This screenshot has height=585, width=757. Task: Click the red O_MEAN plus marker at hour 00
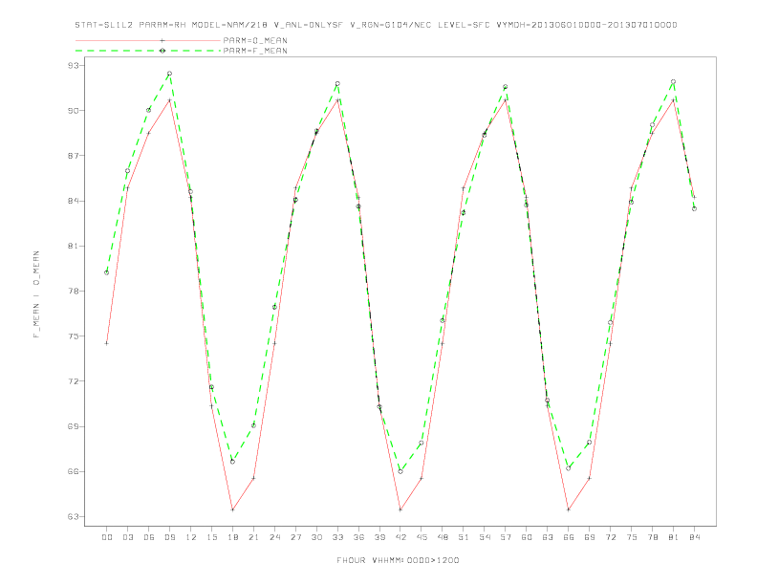click(x=107, y=343)
